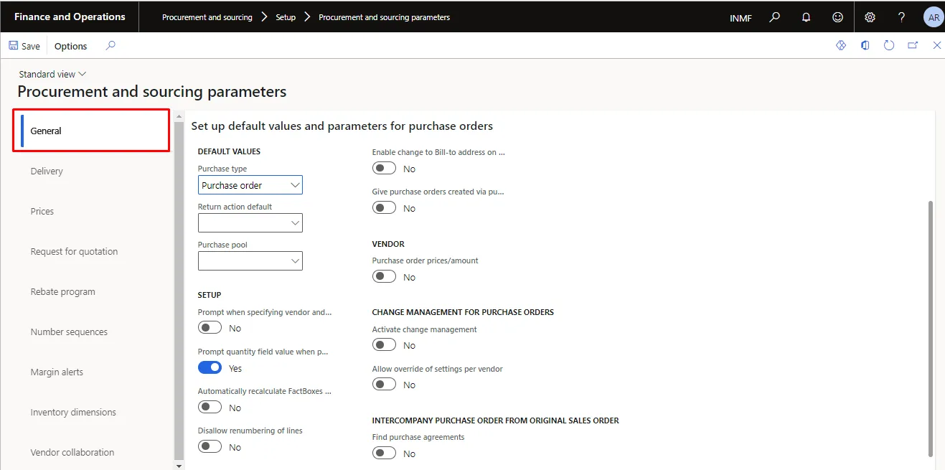This screenshot has width=945, height=470.
Task: Toggle Give purchase orders created via punchout switch
Action: tap(384, 207)
